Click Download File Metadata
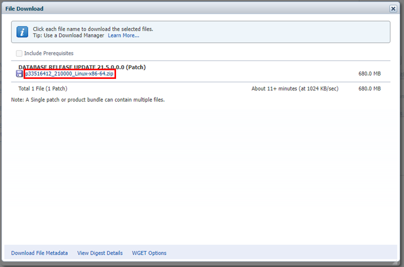 pyautogui.click(x=39, y=253)
